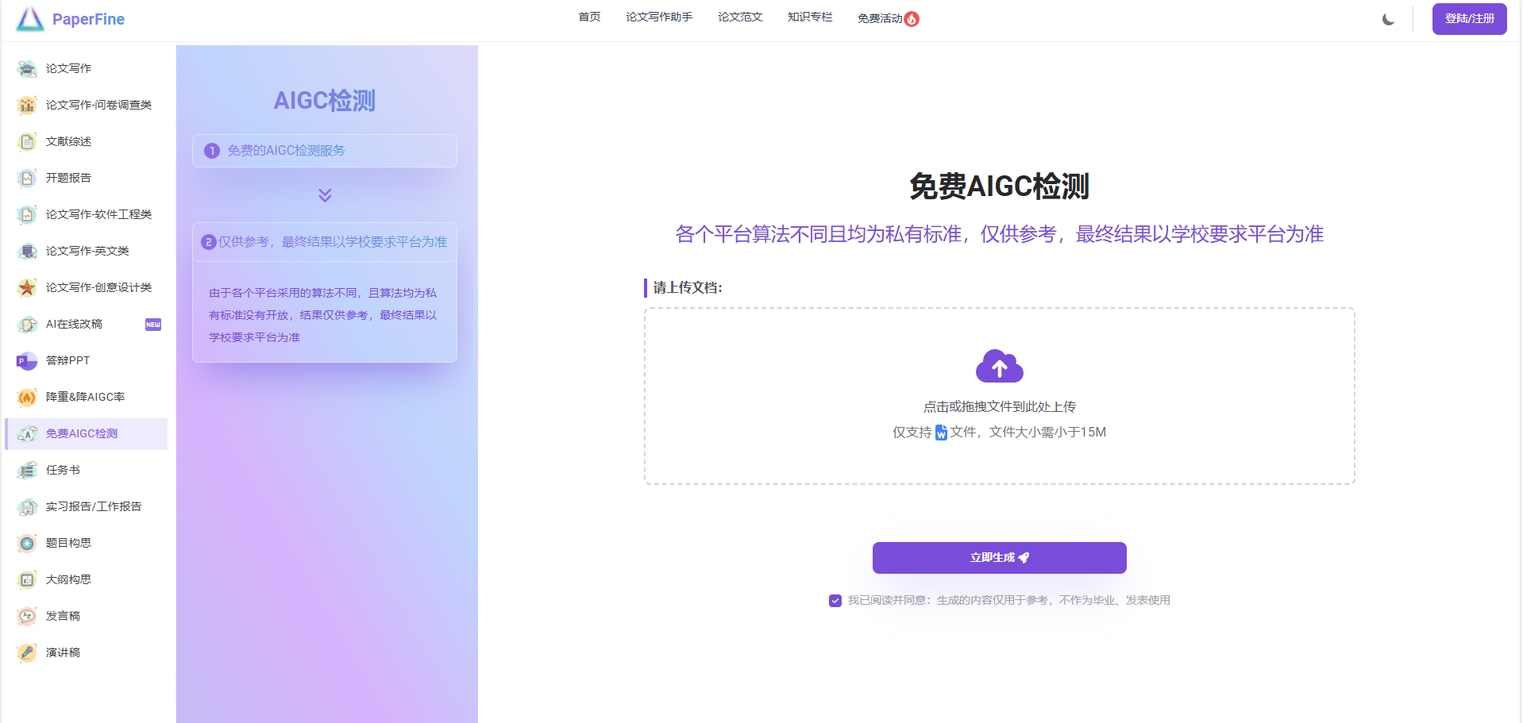Expand the double chevron under step 1
The image size is (1523, 723).
click(325, 195)
